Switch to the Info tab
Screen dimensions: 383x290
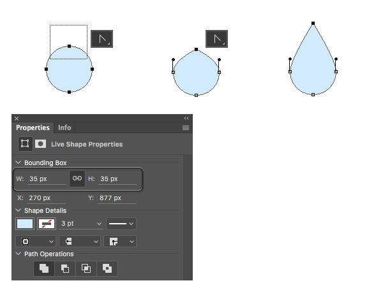pos(64,127)
